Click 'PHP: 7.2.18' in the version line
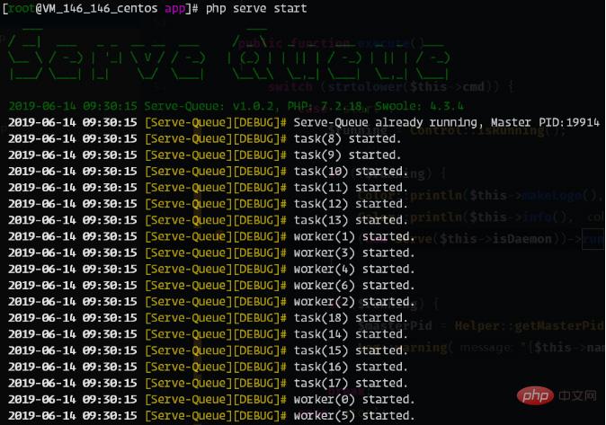Screen dimensions: 606x425 click(327, 106)
